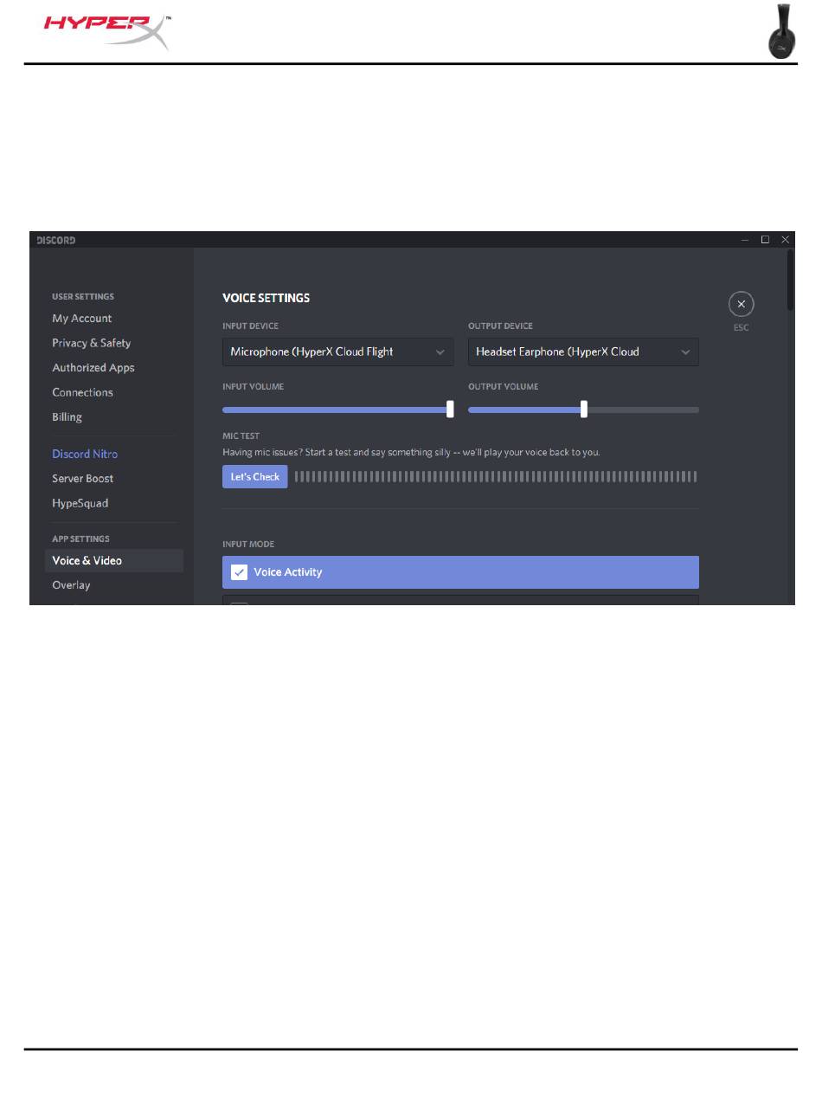Click the headset image in page header

click(782, 31)
